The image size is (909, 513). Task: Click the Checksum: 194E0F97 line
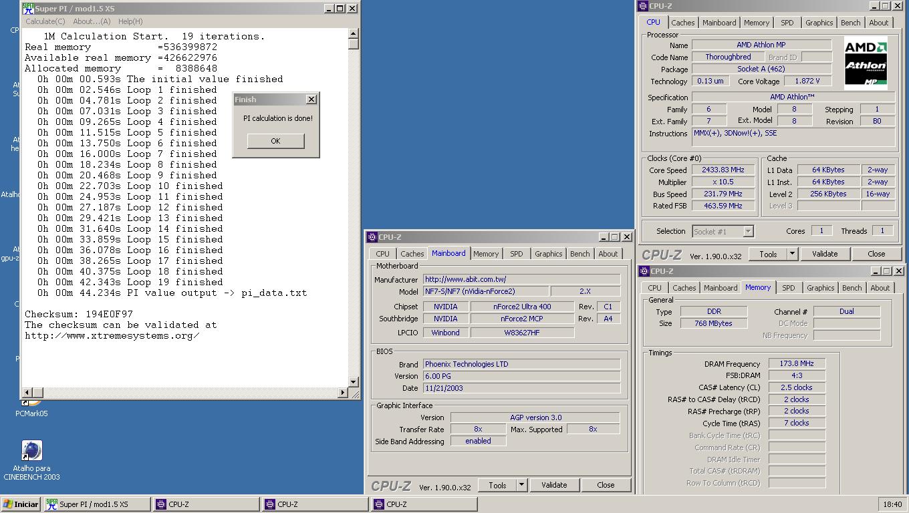point(79,314)
